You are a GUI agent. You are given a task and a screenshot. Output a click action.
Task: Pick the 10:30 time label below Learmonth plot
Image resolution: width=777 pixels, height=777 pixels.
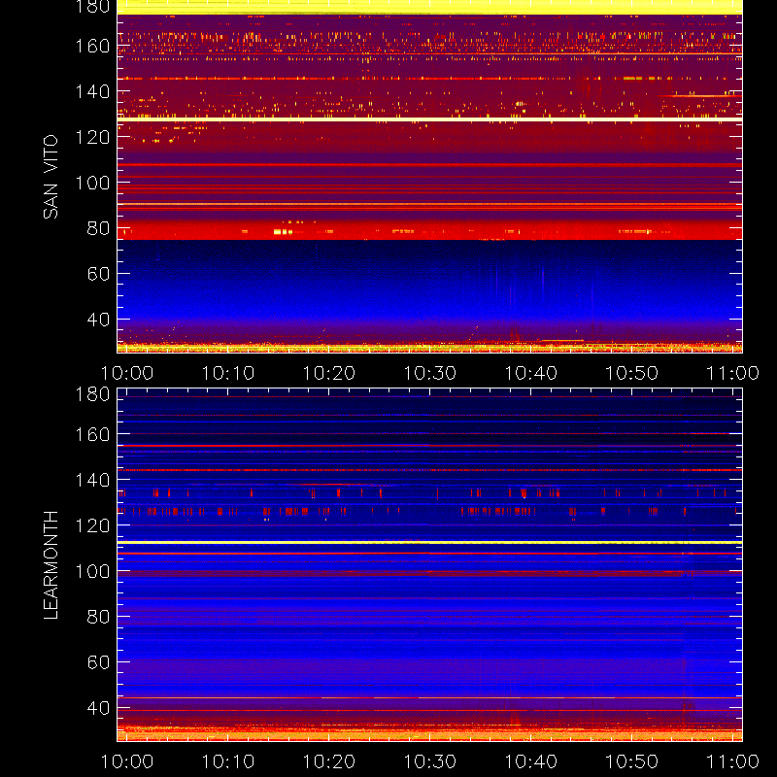coord(429,761)
